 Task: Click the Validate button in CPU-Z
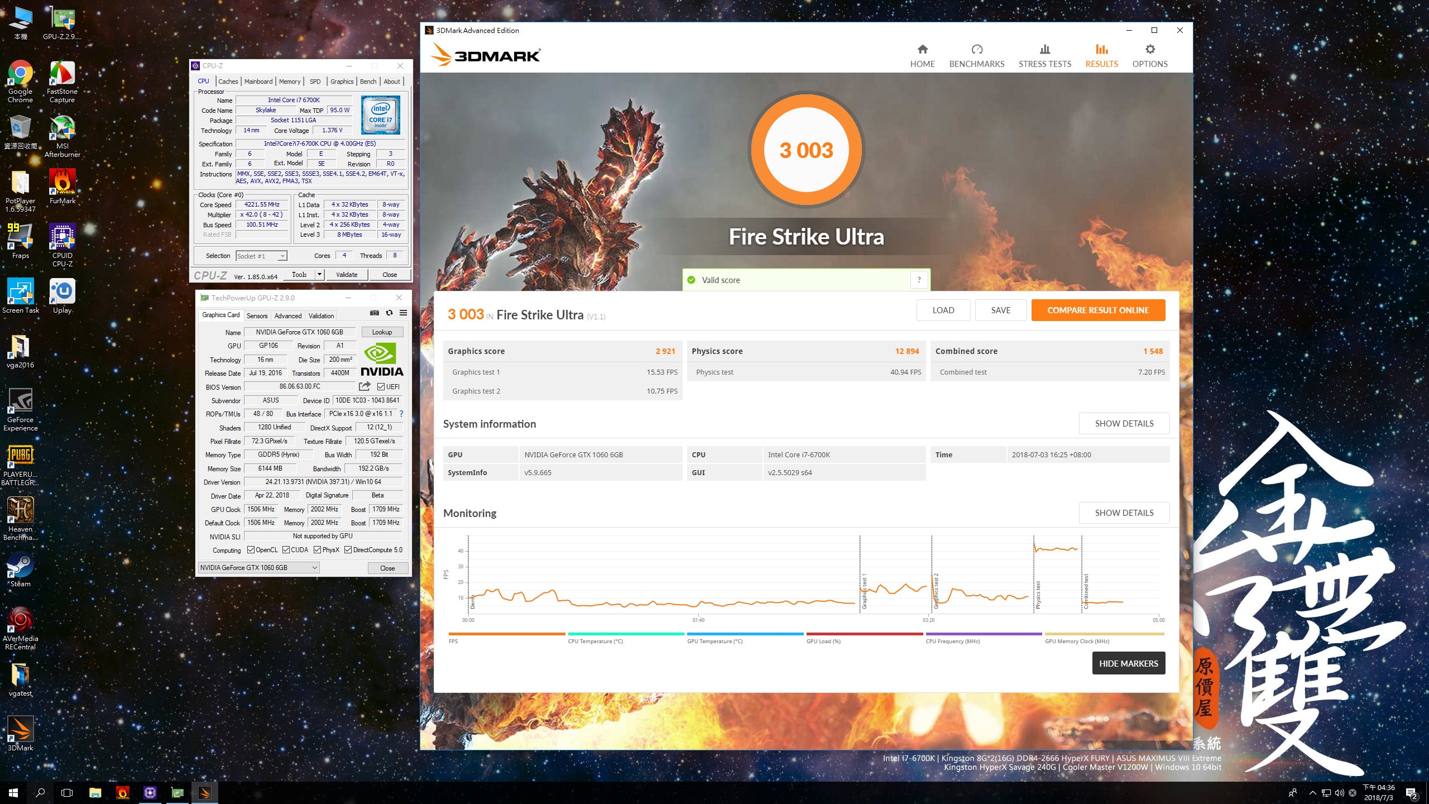click(x=347, y=274)
